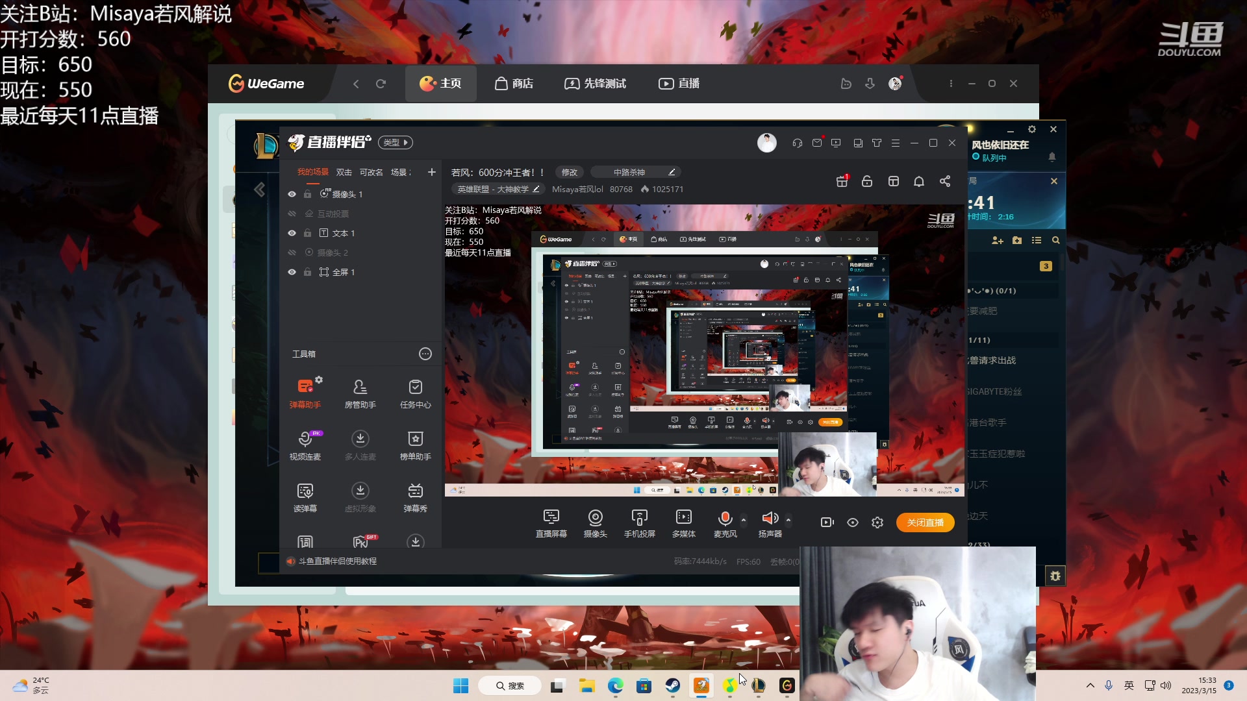Click 修改 to edit the stream title

point(569,172)
